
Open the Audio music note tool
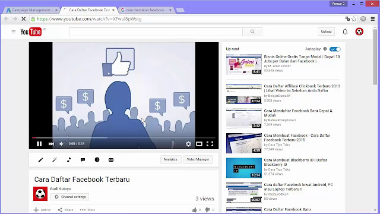pyautogui.click(x=69, y=160)
